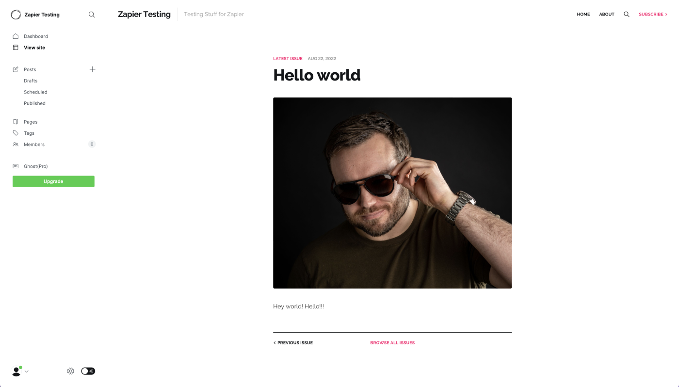This screenshot has width=679, height=387.
Task: Open the Scheduled posts list
Action: [35, 92]
